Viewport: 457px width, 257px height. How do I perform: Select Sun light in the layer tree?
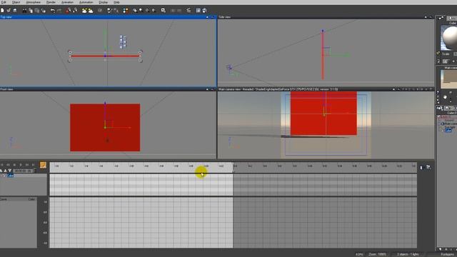450,127
